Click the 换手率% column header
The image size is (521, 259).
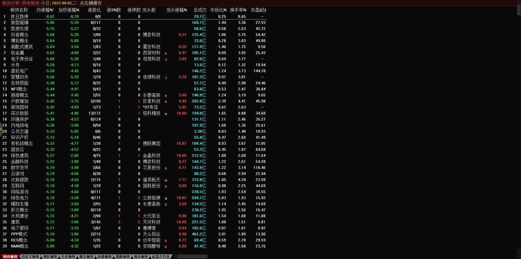238,10
